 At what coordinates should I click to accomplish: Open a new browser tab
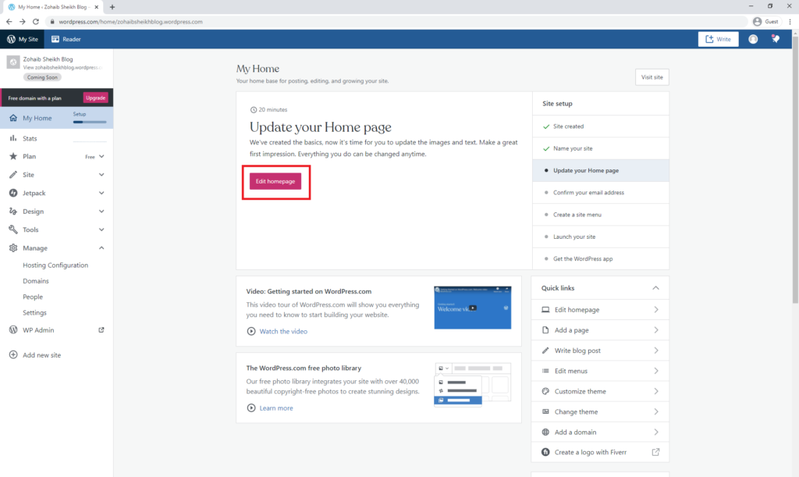[x=112, y=7]
